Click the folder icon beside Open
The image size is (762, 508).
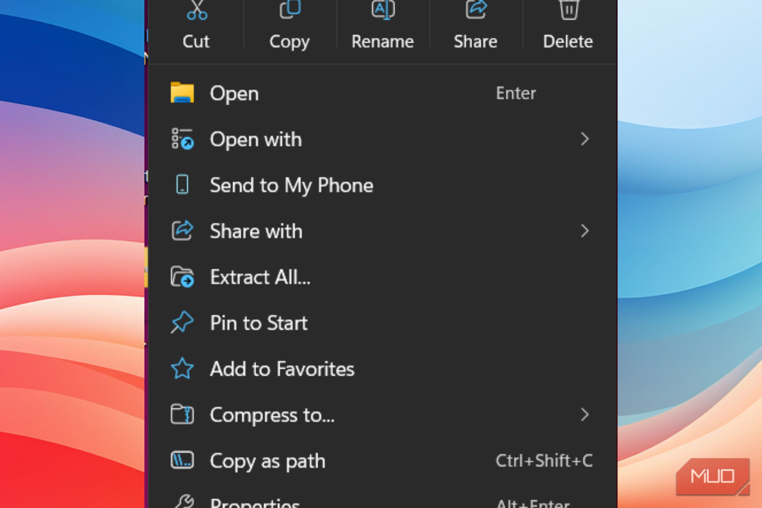pos(182,93)
